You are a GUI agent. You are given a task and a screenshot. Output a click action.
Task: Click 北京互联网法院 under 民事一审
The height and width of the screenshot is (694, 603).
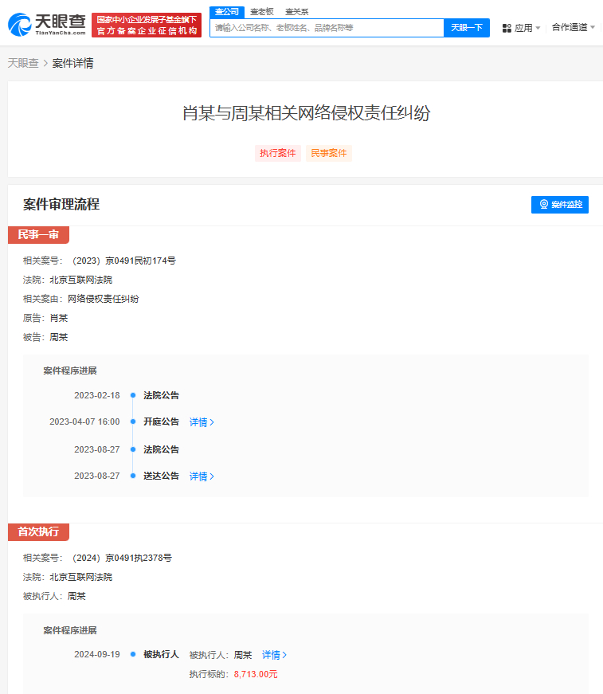(x=81, y=280)
